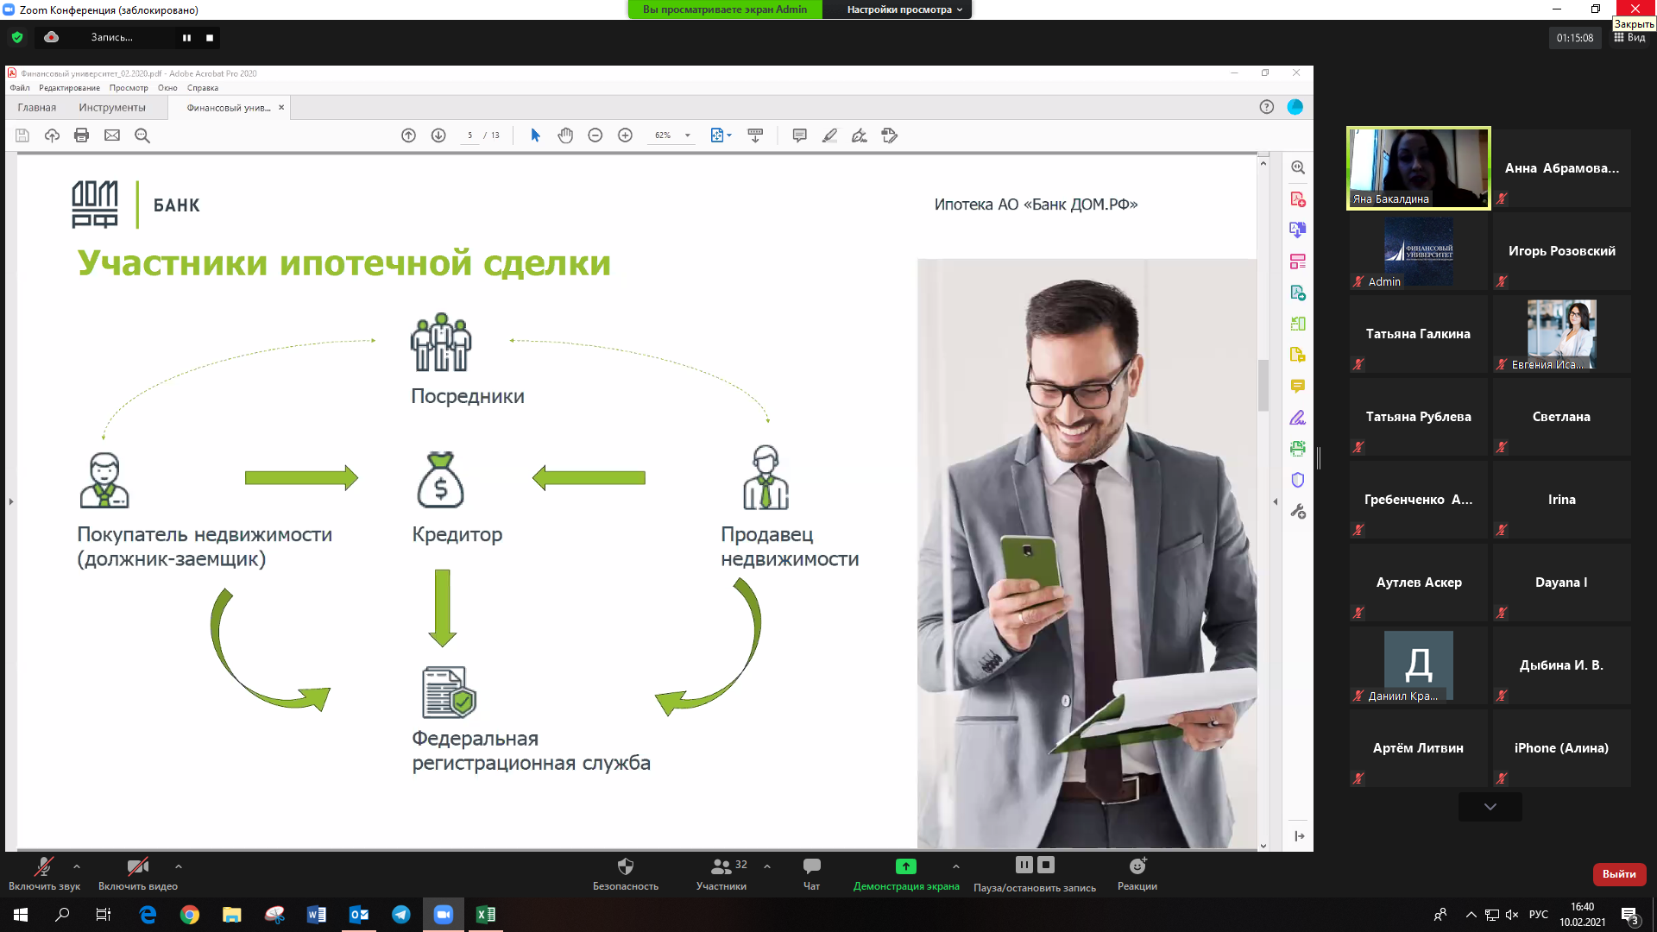Click the email envelope icon in Acrobat

pos(112,135)
